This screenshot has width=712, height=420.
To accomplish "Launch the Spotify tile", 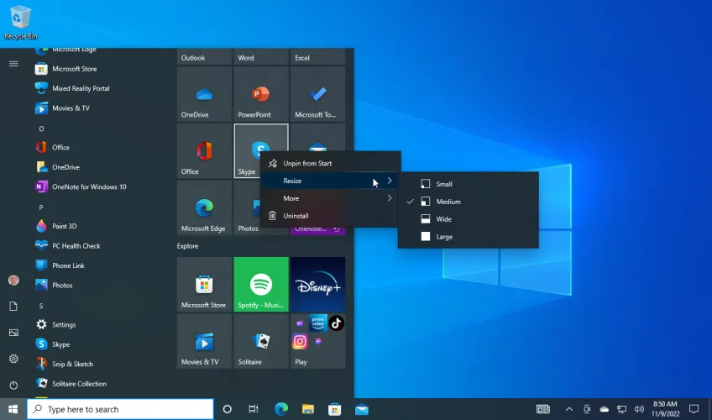I will pos(260,285).
